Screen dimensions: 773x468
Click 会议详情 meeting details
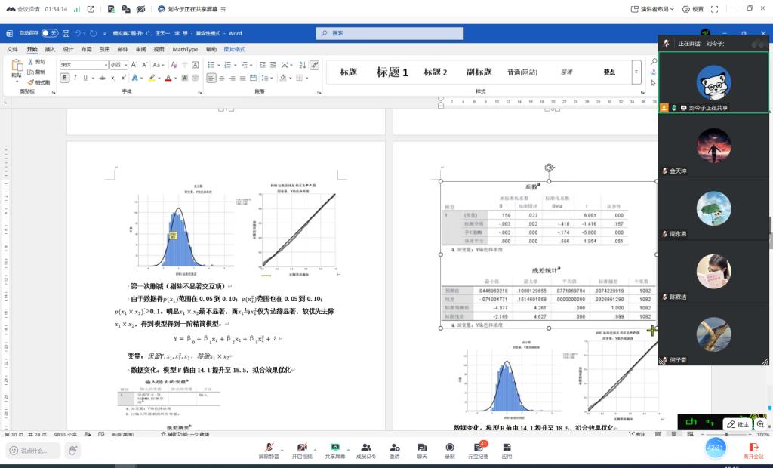tap(23, 9)
